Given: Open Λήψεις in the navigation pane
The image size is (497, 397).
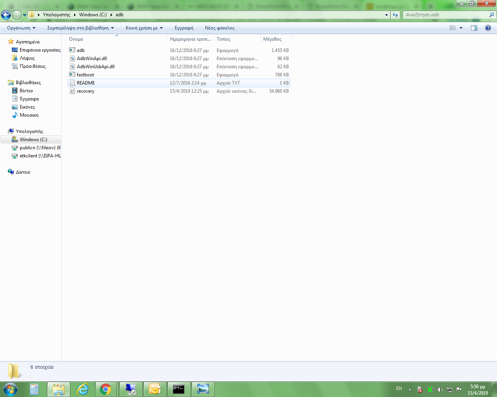Looking at the screenshot, I should (27, 58).
